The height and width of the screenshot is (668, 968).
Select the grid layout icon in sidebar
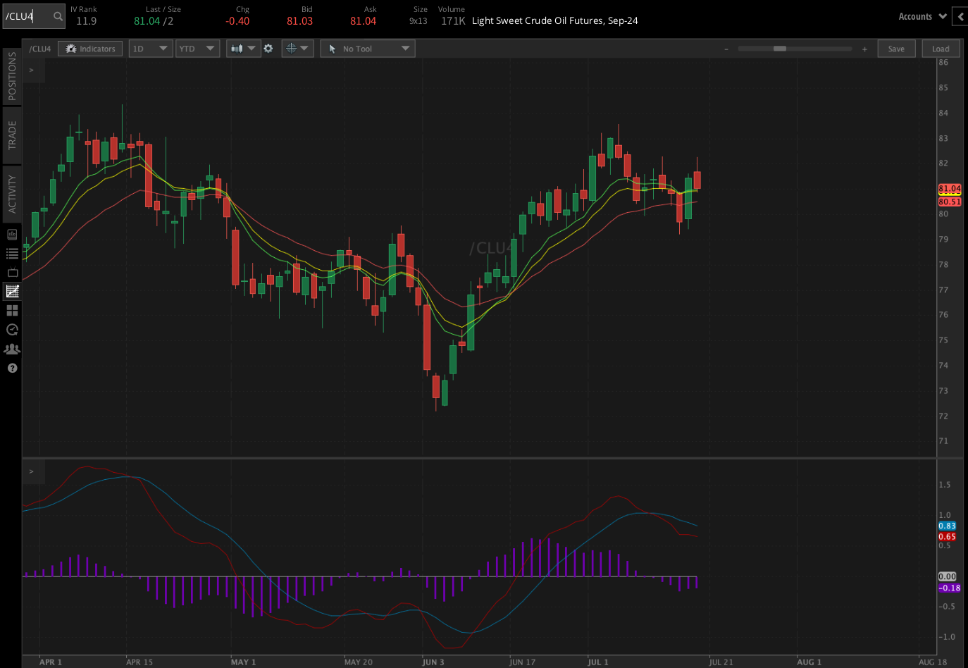(12, 310)
